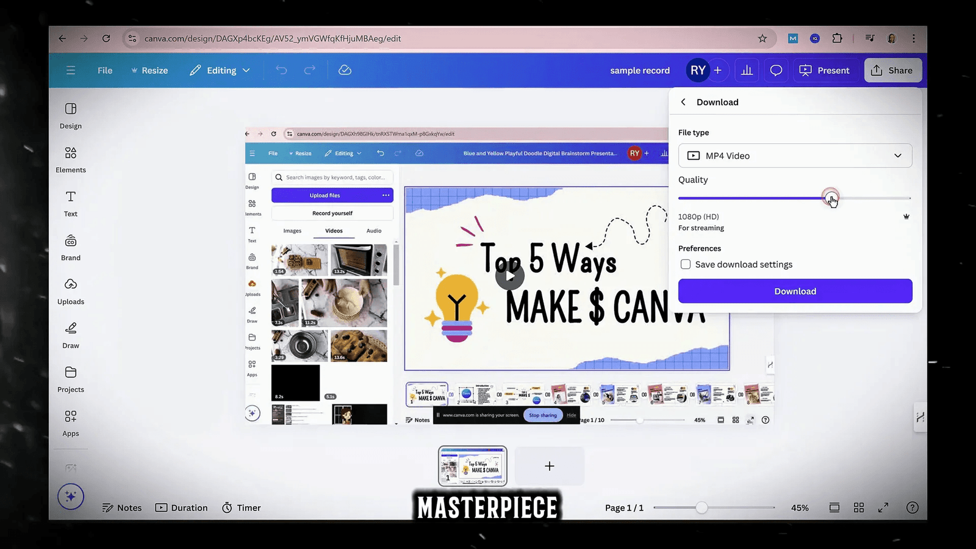Open the Projects panel
This screenshot has width=976, height=549.
pos(71,379)
